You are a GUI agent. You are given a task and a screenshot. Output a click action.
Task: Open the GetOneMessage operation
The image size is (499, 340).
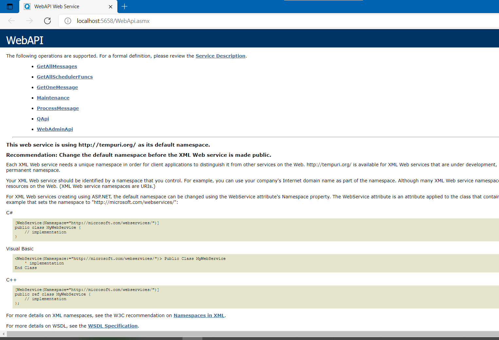[x=57, y=87]
